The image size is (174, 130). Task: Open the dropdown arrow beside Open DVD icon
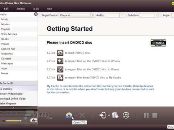76,116
